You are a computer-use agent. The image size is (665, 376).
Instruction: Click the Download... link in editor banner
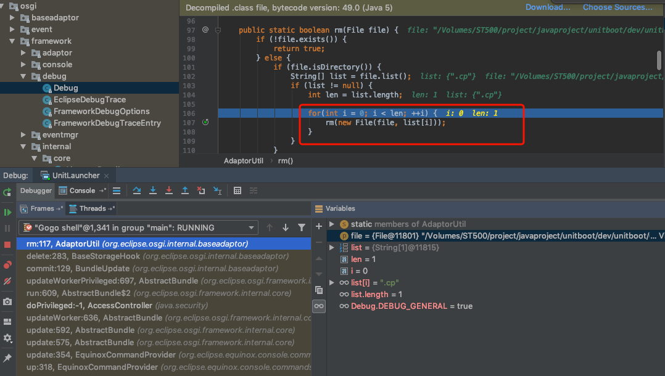(x=548, y=7)
